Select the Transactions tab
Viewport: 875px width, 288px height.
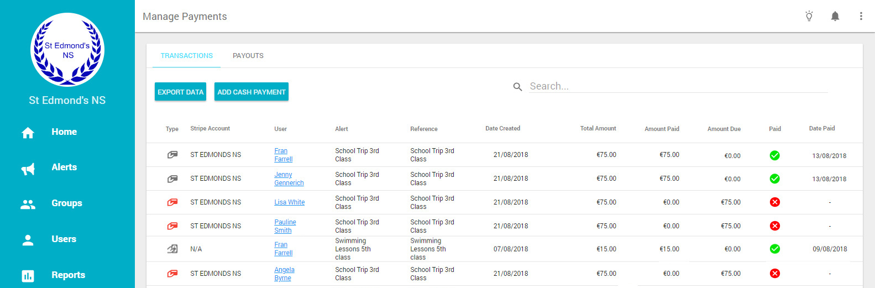[187, 56]
